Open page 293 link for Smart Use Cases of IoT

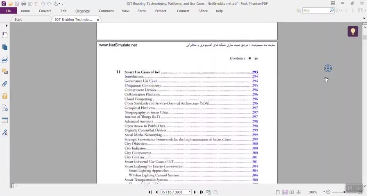coord(255,72)
